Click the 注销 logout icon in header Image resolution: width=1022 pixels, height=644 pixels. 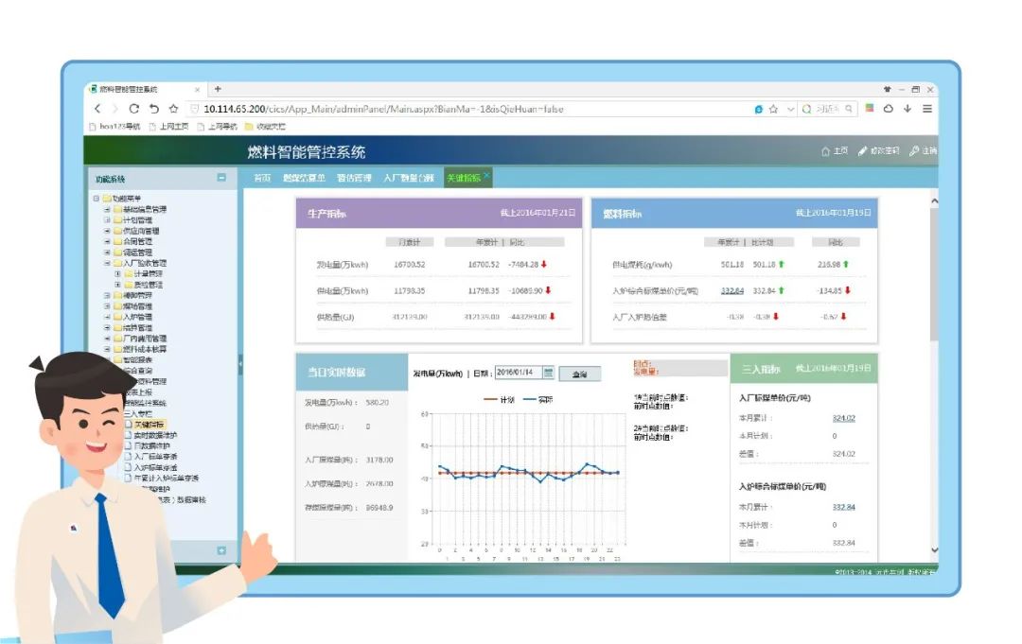915,150
